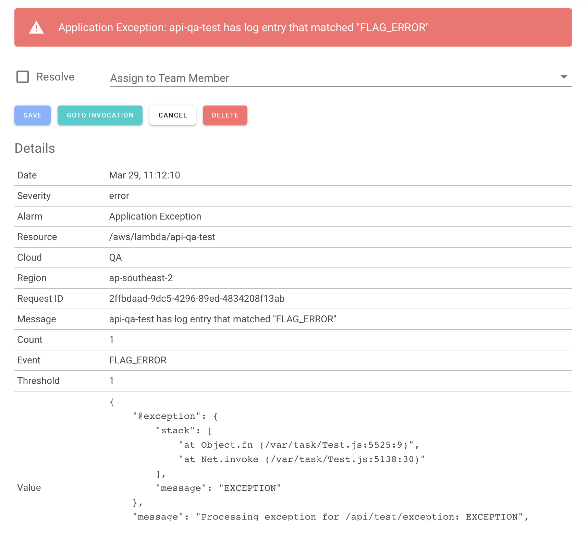Viewport: 588px width, 535px height.
Task: Click the Region value ap-southeast-2
Action: tap(141, 278)
